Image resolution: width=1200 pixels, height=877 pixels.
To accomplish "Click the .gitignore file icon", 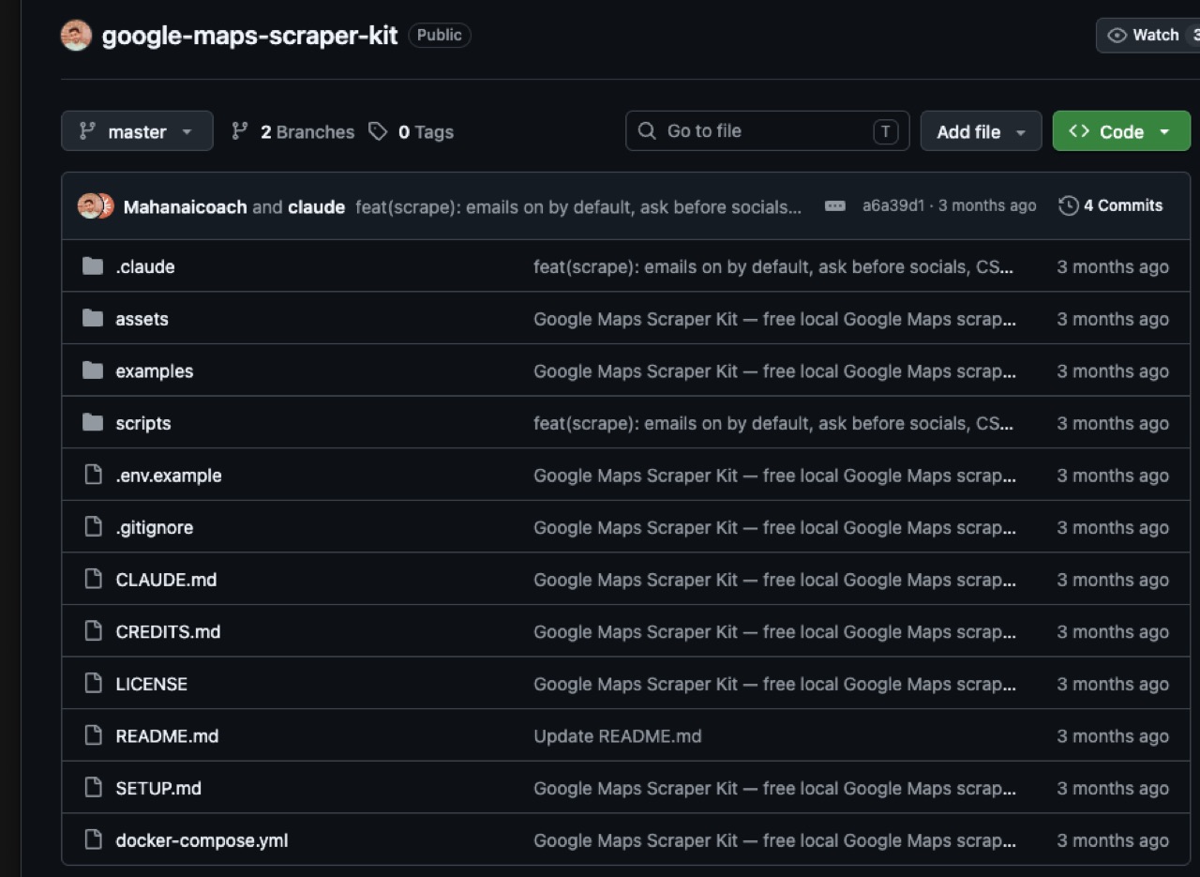I will click(93, 527).
